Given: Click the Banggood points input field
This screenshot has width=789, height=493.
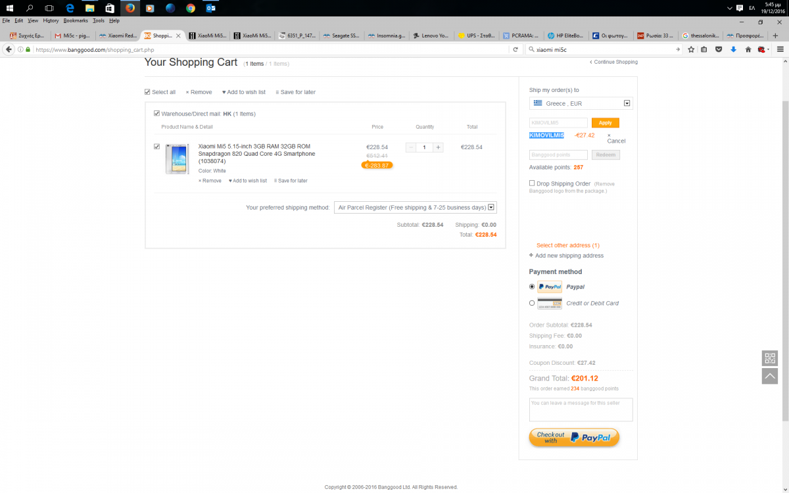Looking at the screenshot, I should coord(559,155).
